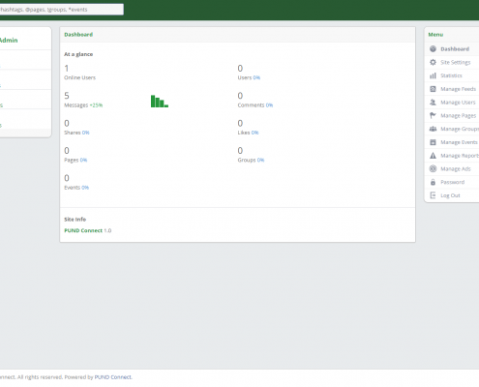
Task: Click the Manage Events calendar icon
Action: coord(433,142)
